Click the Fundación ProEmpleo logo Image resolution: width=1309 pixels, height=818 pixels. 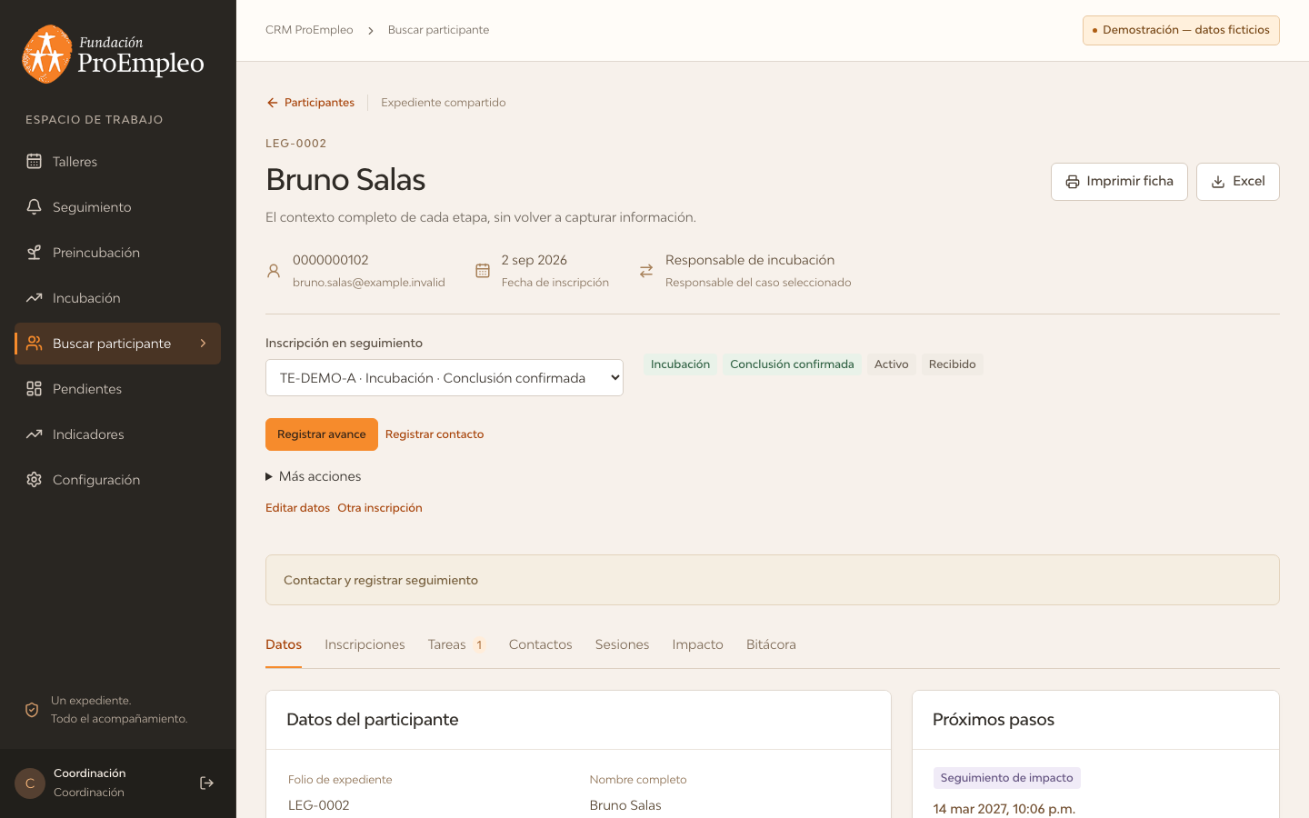point(113,54)
